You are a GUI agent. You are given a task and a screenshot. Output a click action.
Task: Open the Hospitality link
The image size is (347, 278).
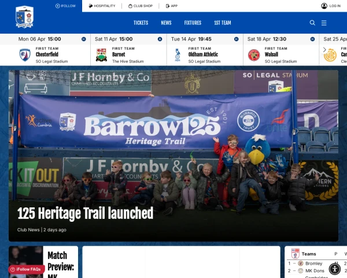pyautogui.click(x=102, y=6)
